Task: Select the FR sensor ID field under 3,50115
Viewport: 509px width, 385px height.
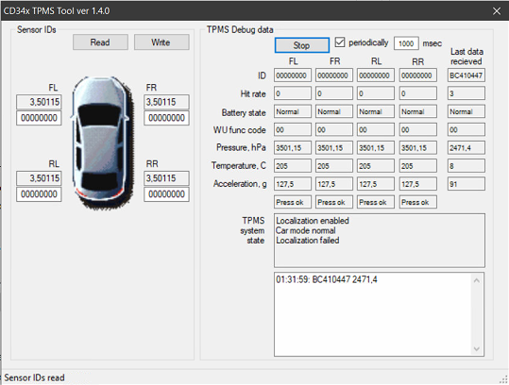Action: click(x=166, y=118)
